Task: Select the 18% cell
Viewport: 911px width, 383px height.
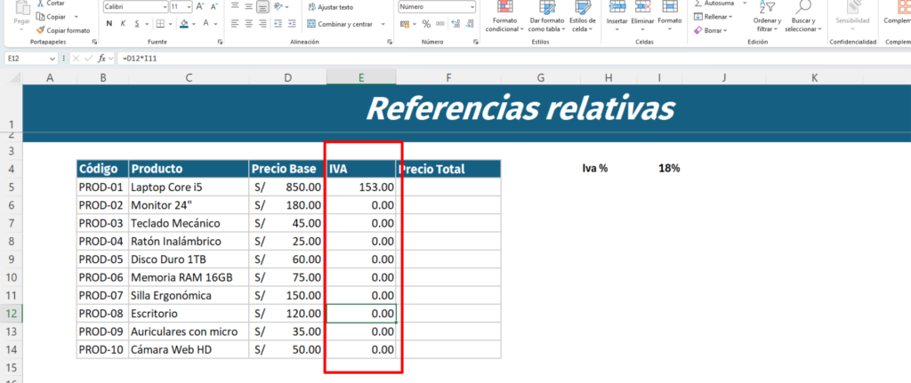Action: pyautogui.click(x=659, y=169)
